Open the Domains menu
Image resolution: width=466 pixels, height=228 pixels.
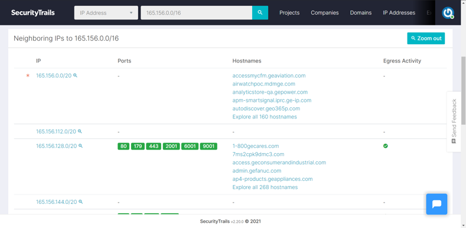[x=361, y=13]
